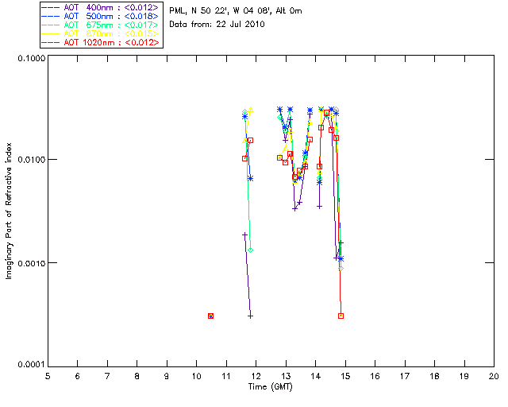This screenshot has width=508, height=407.
Task: Click the Time (GMT) x-axis label
Action: pyautogui.click(x=270, y=386)
